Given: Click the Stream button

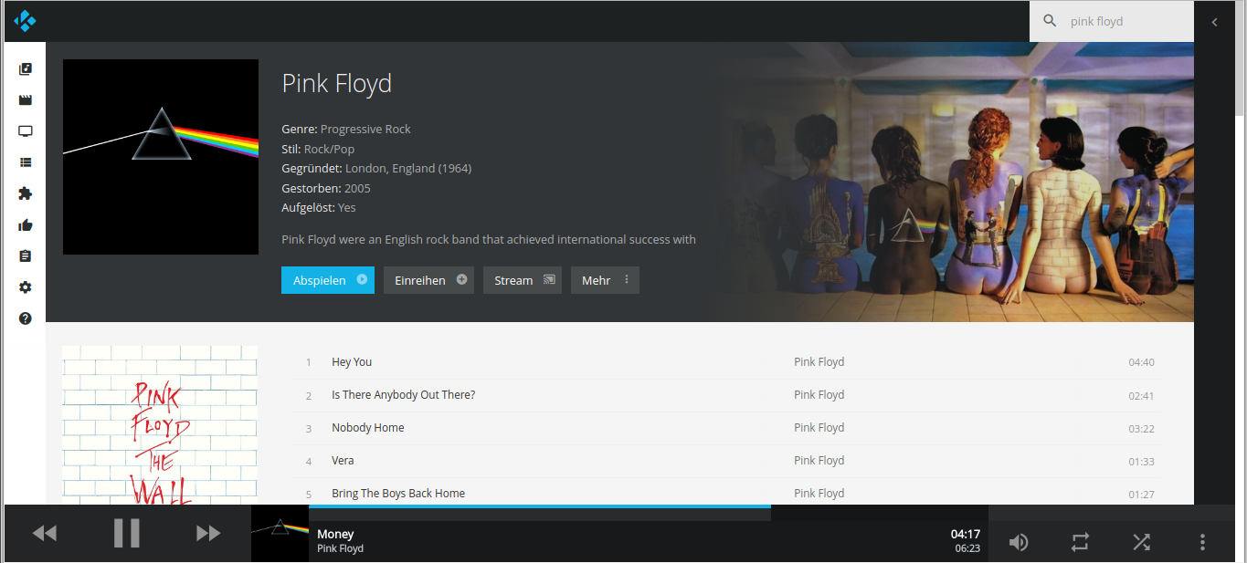Looking at the screenshot, I should [523, 280].
